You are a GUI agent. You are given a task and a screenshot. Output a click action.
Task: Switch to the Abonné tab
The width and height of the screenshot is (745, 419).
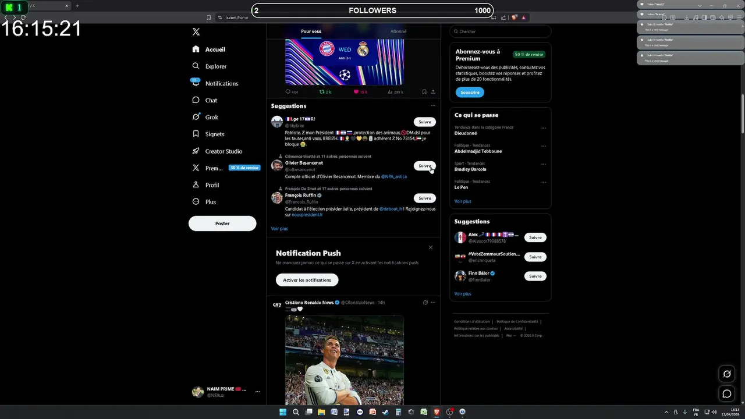click(398, 31)
